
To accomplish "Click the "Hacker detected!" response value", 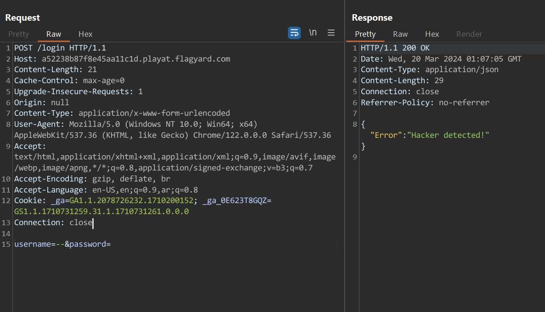I will [448, 135].
